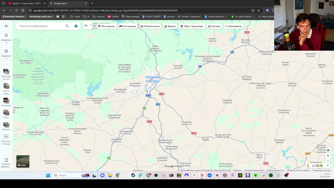Show my location with the target icon
The image size is (334, 188).
pyautogui.click(x=328, y=150)
